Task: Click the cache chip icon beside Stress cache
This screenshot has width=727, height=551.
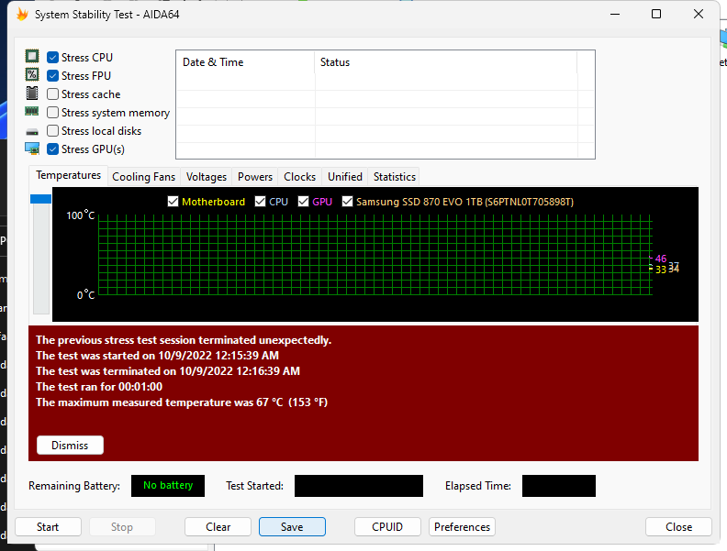Action: click(x=32, y=94)
